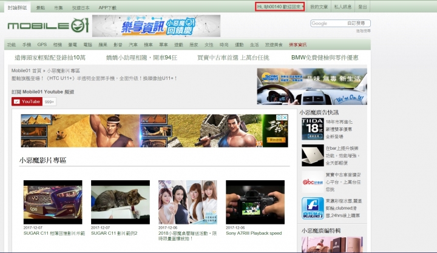Open the 居家 category menu
The width and height of the screenshot is (437, 253).
coord(194,44)
